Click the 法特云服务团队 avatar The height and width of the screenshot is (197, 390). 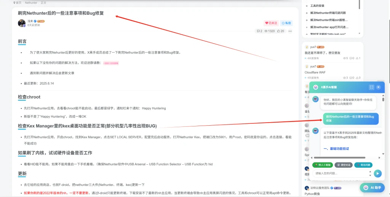[307, 188]
